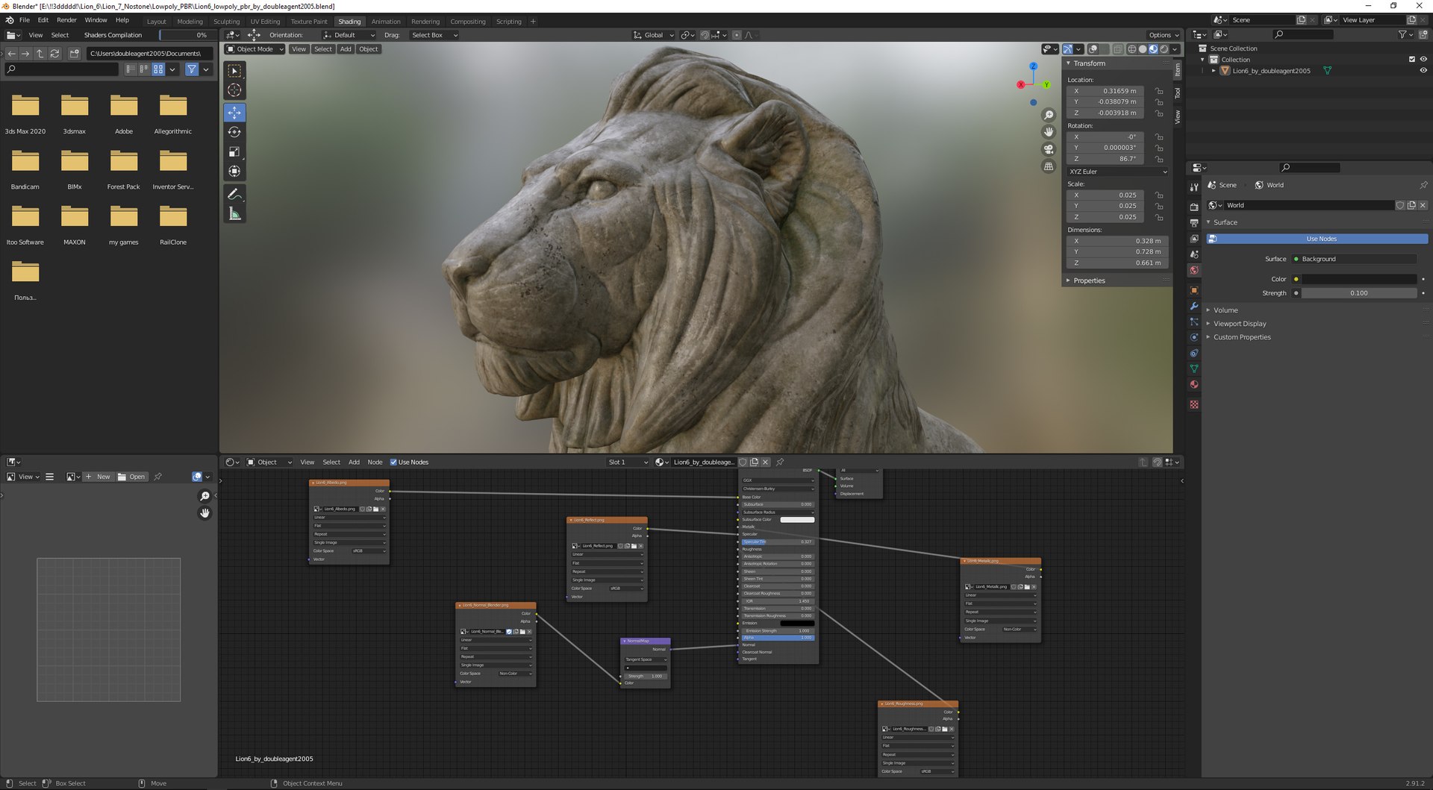This screenshot has height=790, width=1433.
Task: Switch to solid viewport shading
Action: point(1143,49)
